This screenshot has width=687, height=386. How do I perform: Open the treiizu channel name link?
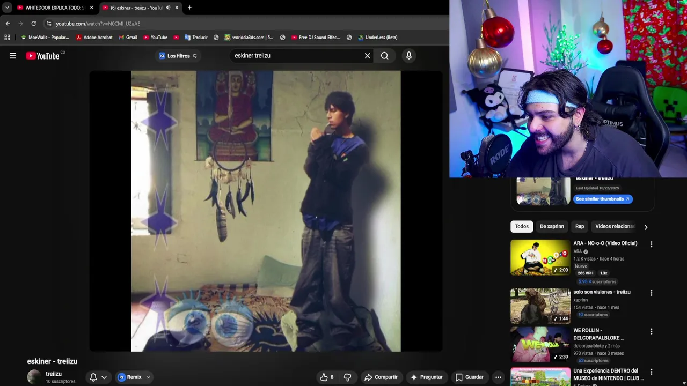point(54,374)
